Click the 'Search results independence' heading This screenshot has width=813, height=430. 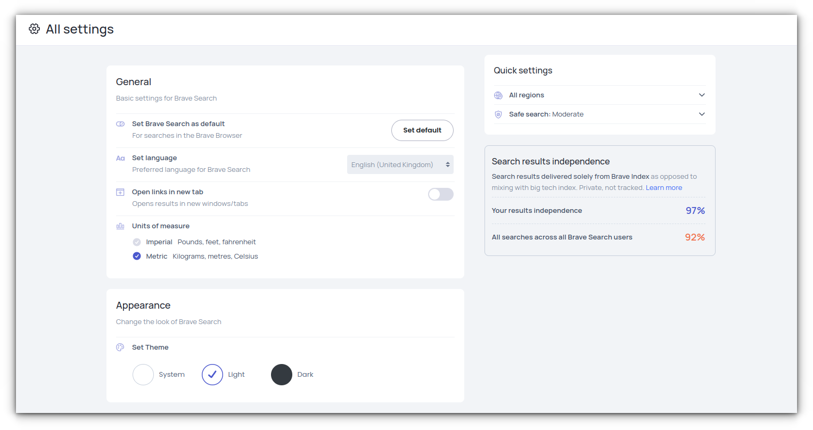coord(551,161)
